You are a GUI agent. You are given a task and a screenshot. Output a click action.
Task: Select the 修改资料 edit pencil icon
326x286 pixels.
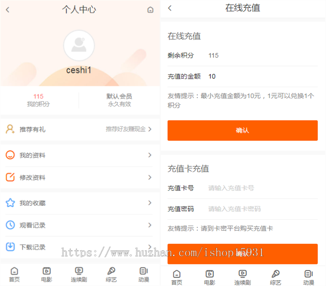[x=10, y=178]
